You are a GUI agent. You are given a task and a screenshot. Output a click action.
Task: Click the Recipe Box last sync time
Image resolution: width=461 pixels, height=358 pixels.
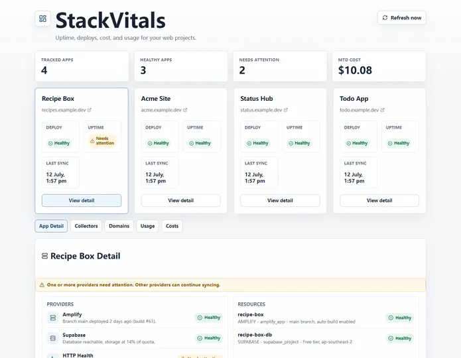(x=56, y=178)
